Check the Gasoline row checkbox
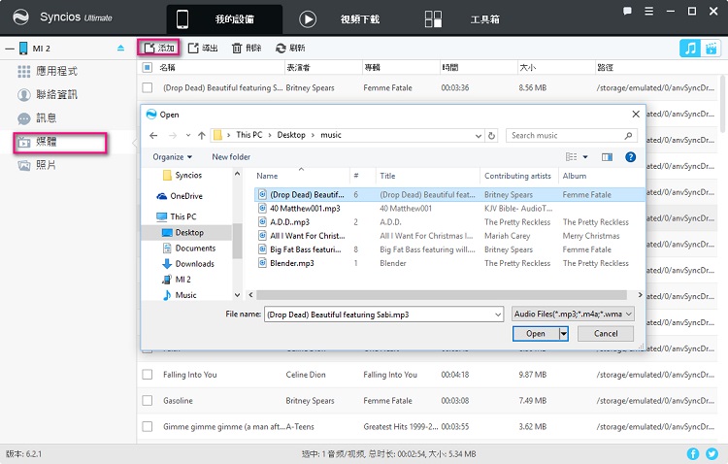This screenshot has height=464, width=728. [148, 400]
